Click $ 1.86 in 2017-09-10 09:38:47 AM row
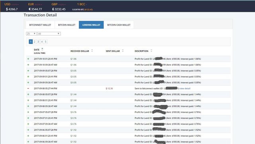 73,65
